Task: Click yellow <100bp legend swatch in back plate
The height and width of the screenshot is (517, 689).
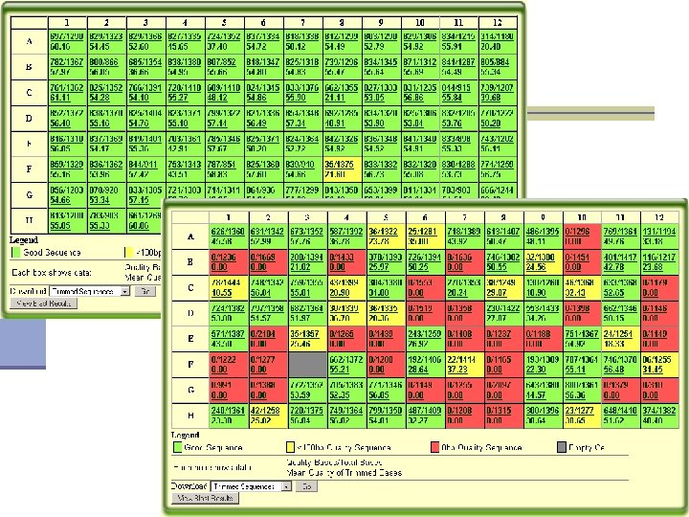Action: pyautogui.click(x=129, y=253)
